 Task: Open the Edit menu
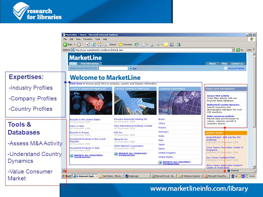(72, 39)
